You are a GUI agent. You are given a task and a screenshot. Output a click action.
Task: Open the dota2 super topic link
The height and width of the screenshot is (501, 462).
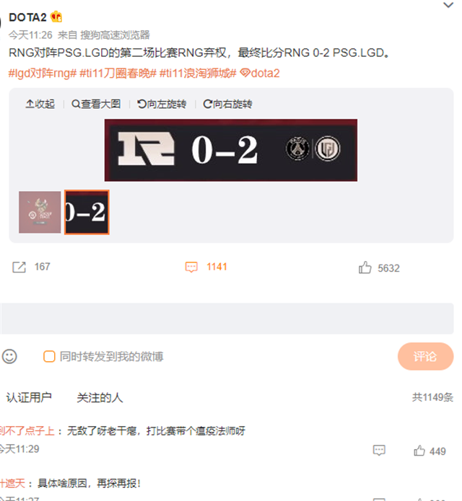coord(260,74)
